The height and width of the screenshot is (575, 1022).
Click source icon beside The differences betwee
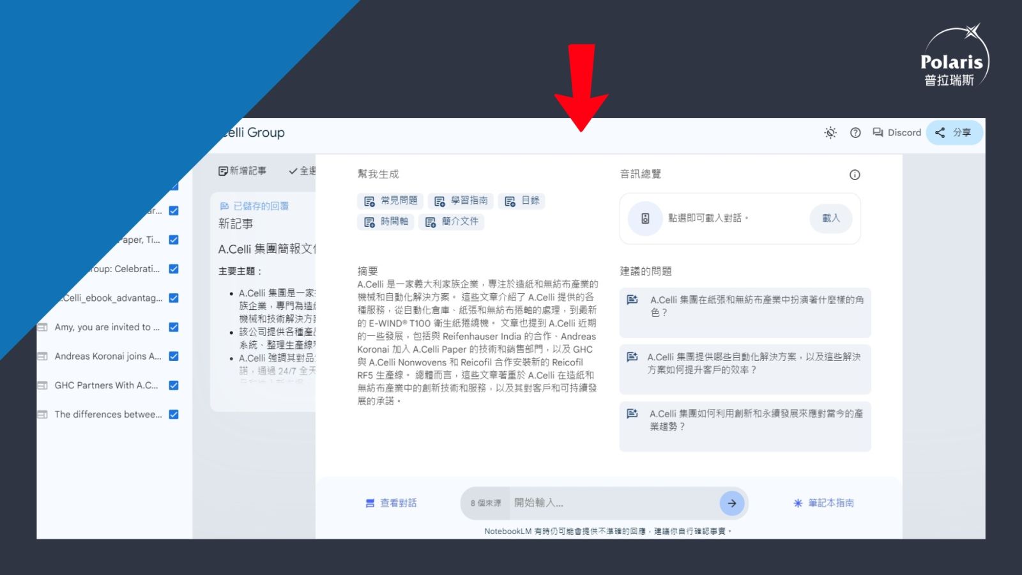(x=42, y=415)
